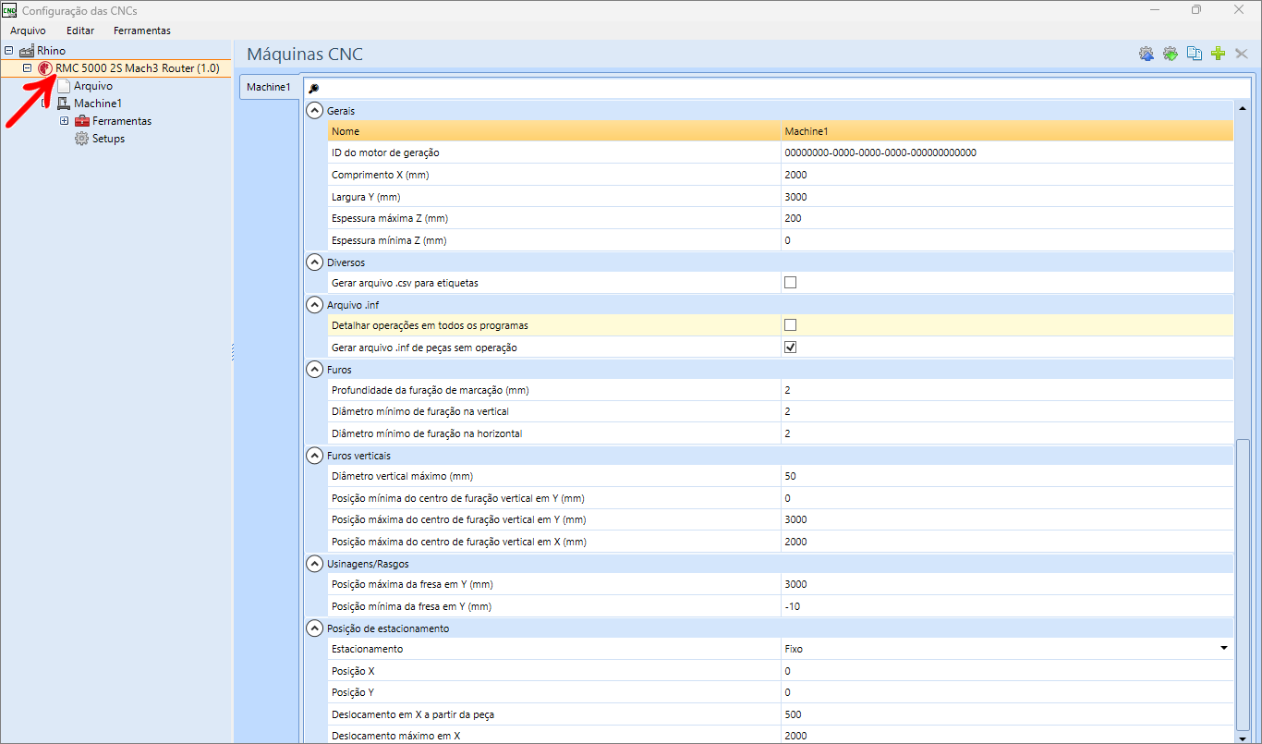Collapse the Furos section

click(x=314, y=370)
